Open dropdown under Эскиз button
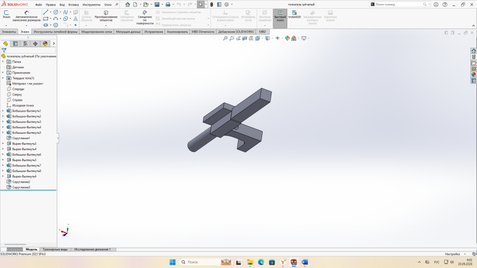The height and width of the screenshot is (268, 477). (x=6, y=26)
